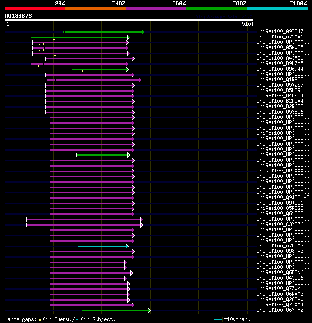Select the UniRef100_Q6YPF2 label
The image size is (312, 323).
pos(280,310)
